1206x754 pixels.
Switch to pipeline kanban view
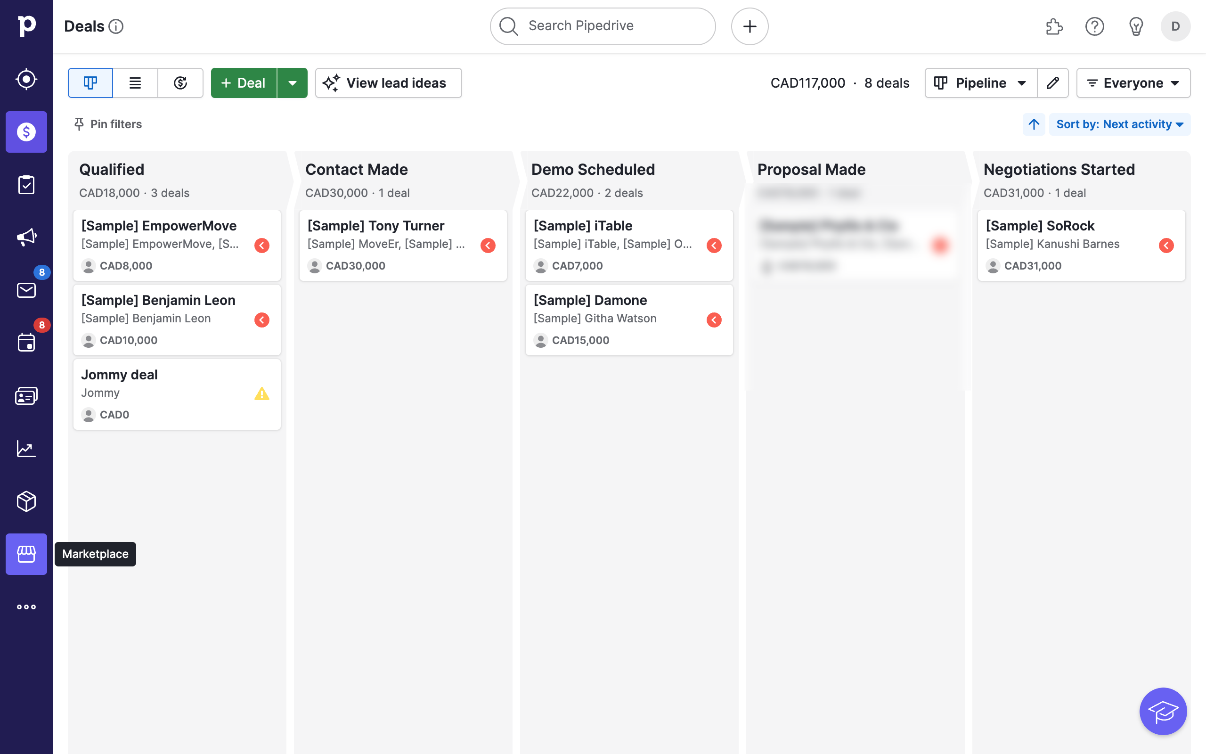click(90, 83)
